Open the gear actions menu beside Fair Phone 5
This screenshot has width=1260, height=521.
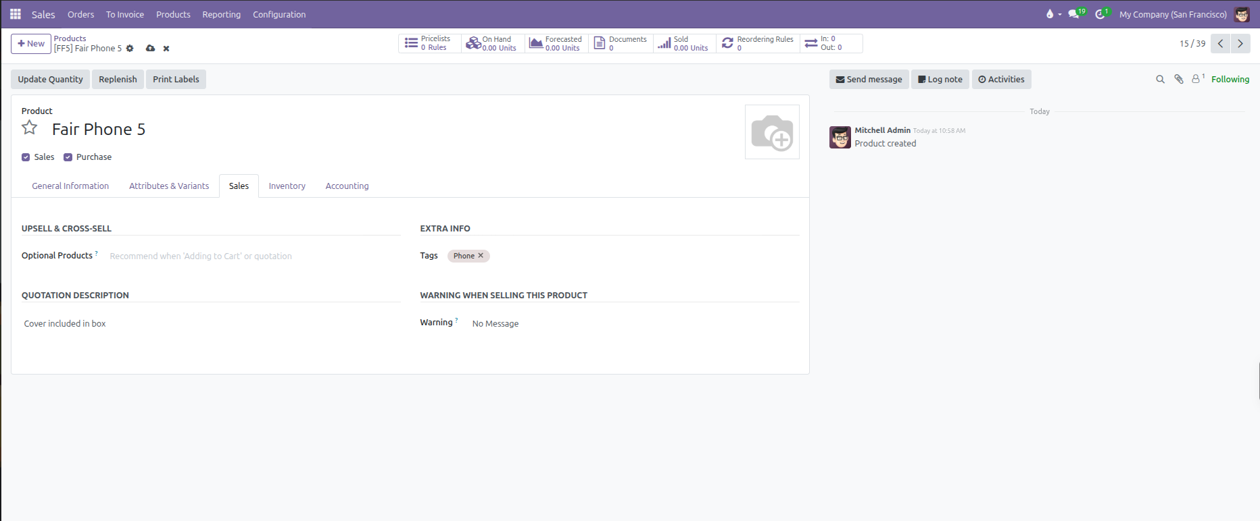(x=130, y=49)
